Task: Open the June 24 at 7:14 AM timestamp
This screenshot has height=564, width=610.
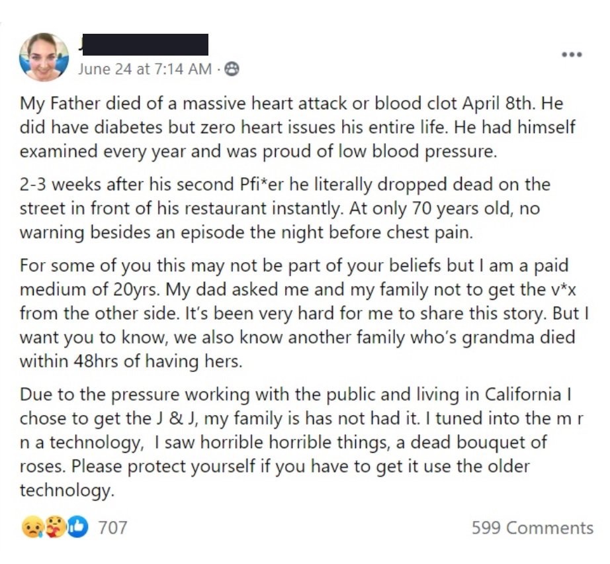Action: [145, 69]
